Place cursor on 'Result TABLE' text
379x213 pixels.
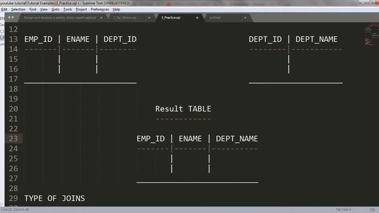[183, 109]
